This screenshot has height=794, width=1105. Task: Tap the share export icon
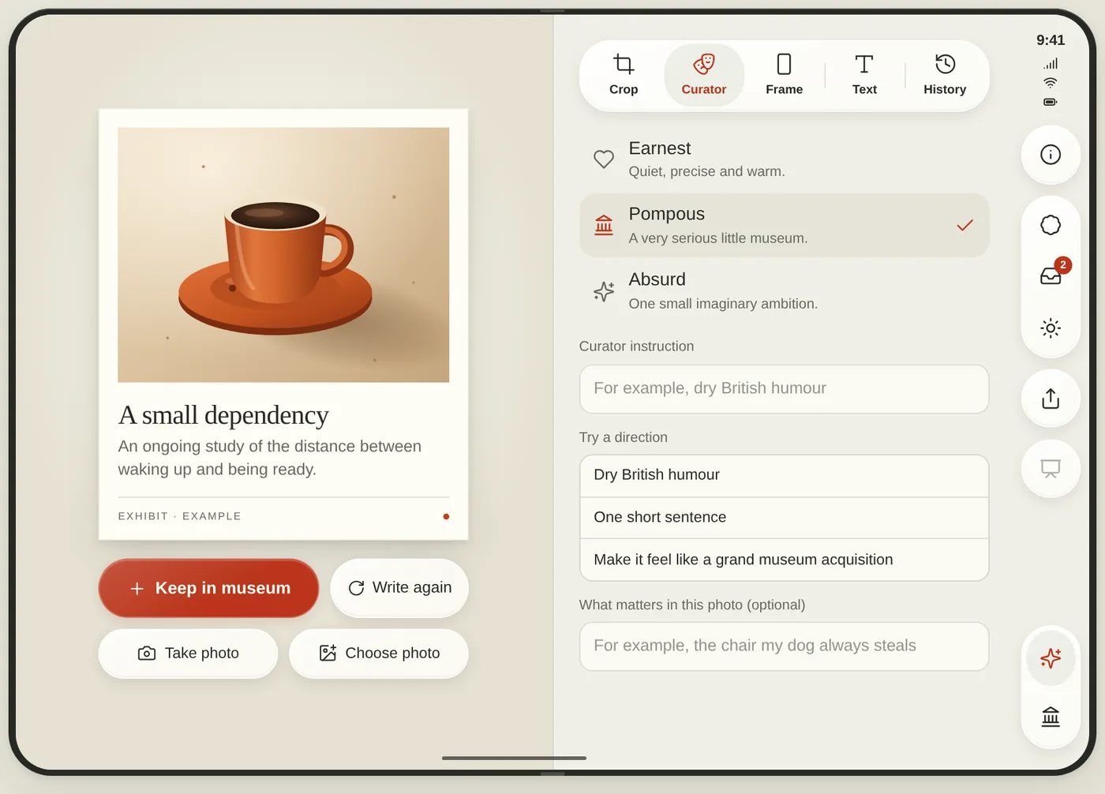point(1051,399)
